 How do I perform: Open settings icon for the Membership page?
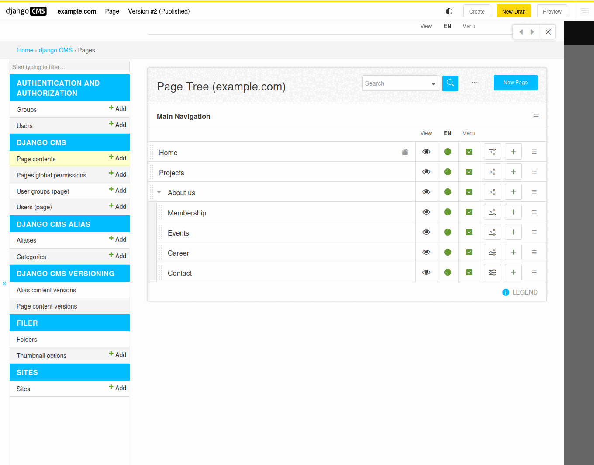pyautogui.click(x=492, y=212)
